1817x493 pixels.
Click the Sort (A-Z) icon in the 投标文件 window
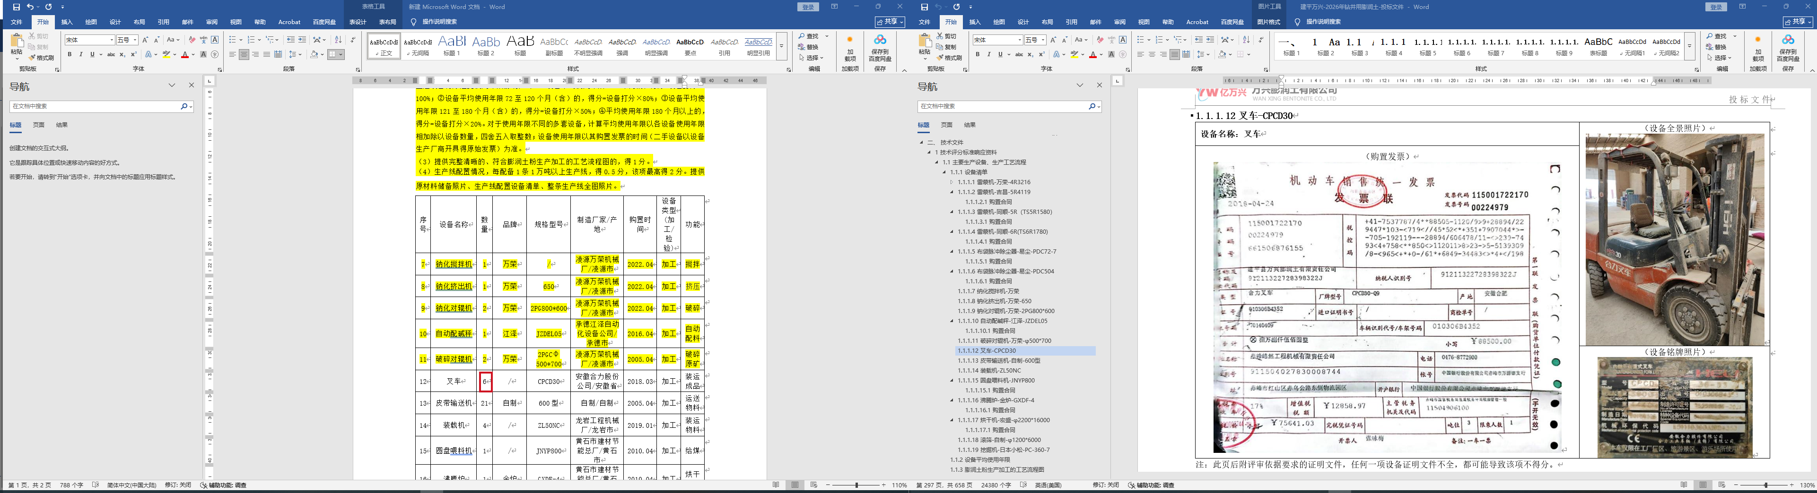pos(1246,40)
